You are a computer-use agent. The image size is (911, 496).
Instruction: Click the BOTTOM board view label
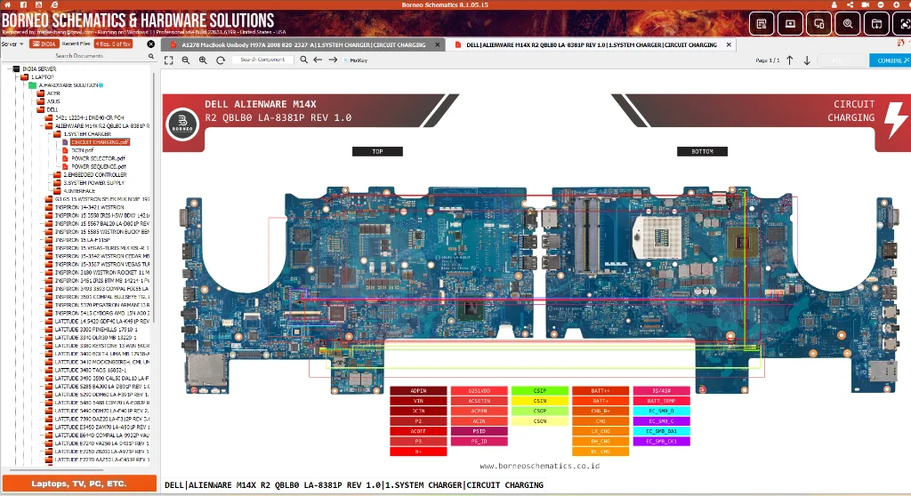(702, 152)
